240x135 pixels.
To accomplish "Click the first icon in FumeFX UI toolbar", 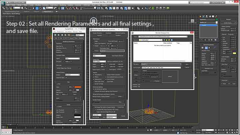I will [x=55, y=35].
